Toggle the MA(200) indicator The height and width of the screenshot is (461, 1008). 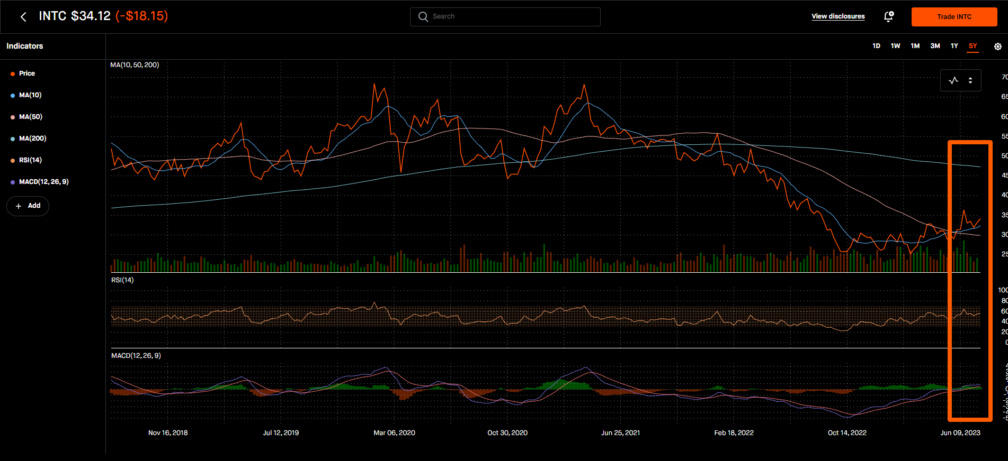(29, 139)
